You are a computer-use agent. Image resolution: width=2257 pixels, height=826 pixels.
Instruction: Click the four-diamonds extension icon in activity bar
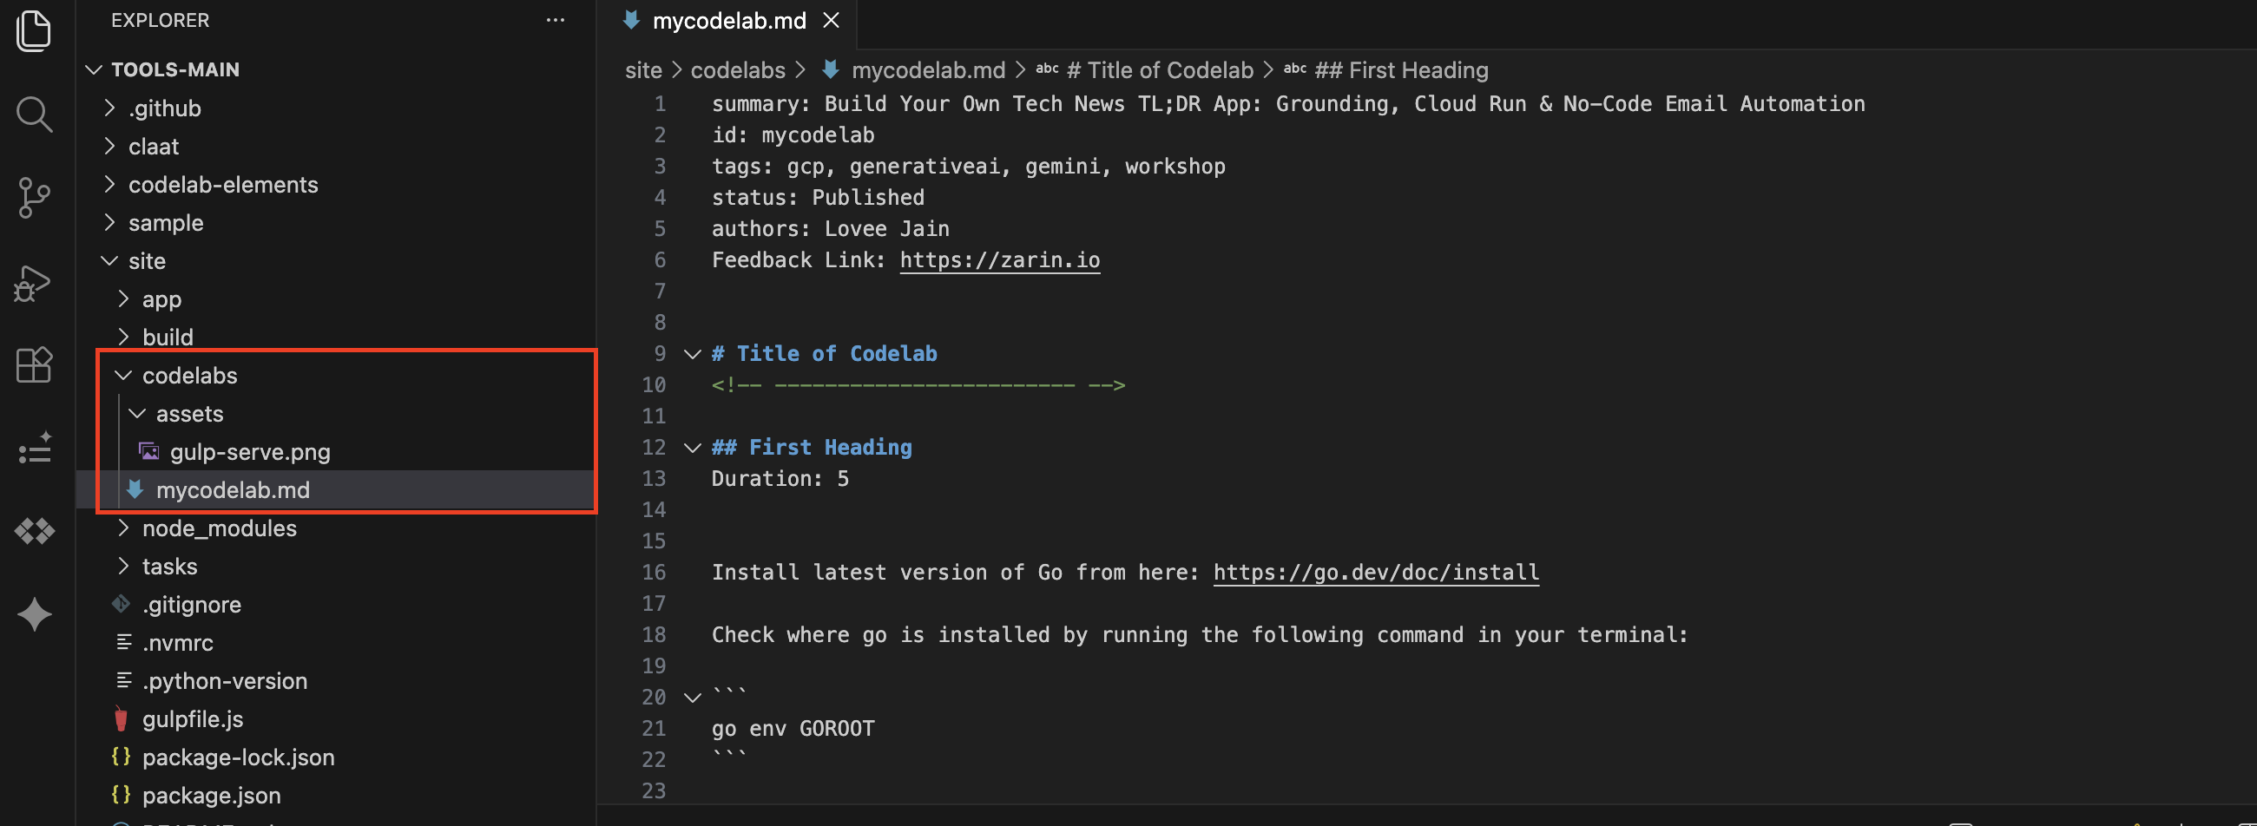point(33,531)
